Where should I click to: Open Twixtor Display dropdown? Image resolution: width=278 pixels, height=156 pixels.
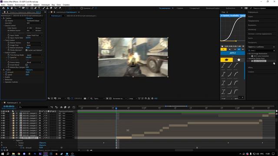coord(34,21)
